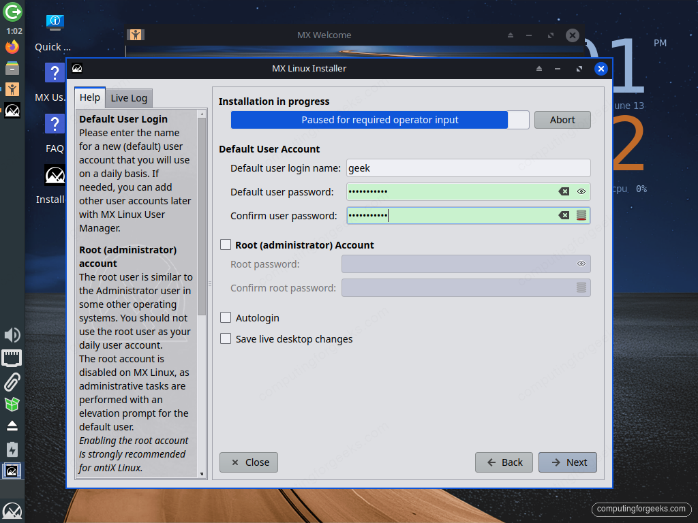Viewport: 698px width, 523px height.
Task: Go Back to the previous step
Action: pyautogui.click(x=504, y=462)
